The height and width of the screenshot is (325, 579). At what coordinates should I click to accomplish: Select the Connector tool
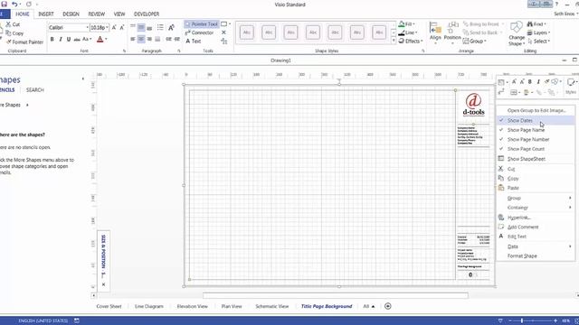(199, 32)
